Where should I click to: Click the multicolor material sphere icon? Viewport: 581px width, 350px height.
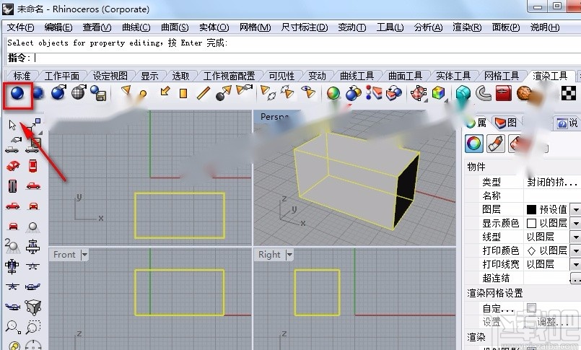tap(333, 93)
